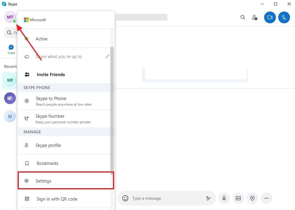Image resolution: width=295 pixels, height=210 pixels.
Task: Click the People search box
Action: point(11,33)
